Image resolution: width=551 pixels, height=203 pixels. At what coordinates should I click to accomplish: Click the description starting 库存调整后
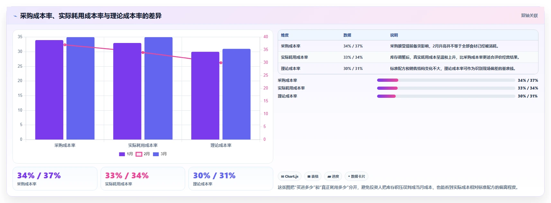click(x=456, y=57)
